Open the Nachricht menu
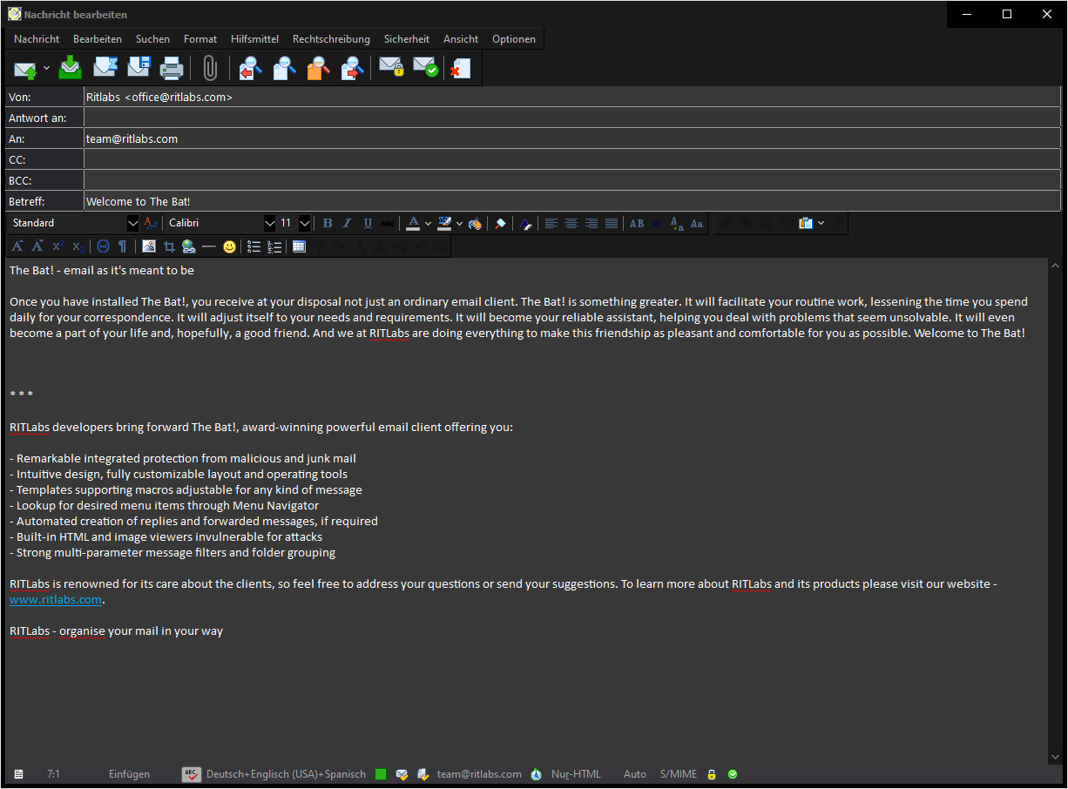Screen dimensions: 1068x789 (x=37, y=39)
